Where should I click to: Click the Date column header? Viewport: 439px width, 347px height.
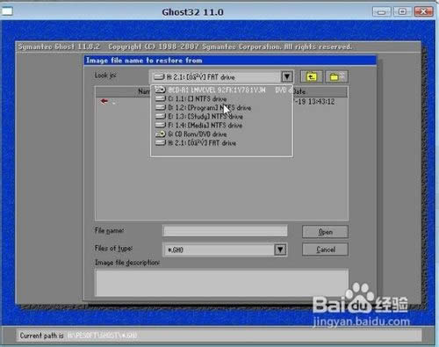pyautogui.click(x=320, y=91)
